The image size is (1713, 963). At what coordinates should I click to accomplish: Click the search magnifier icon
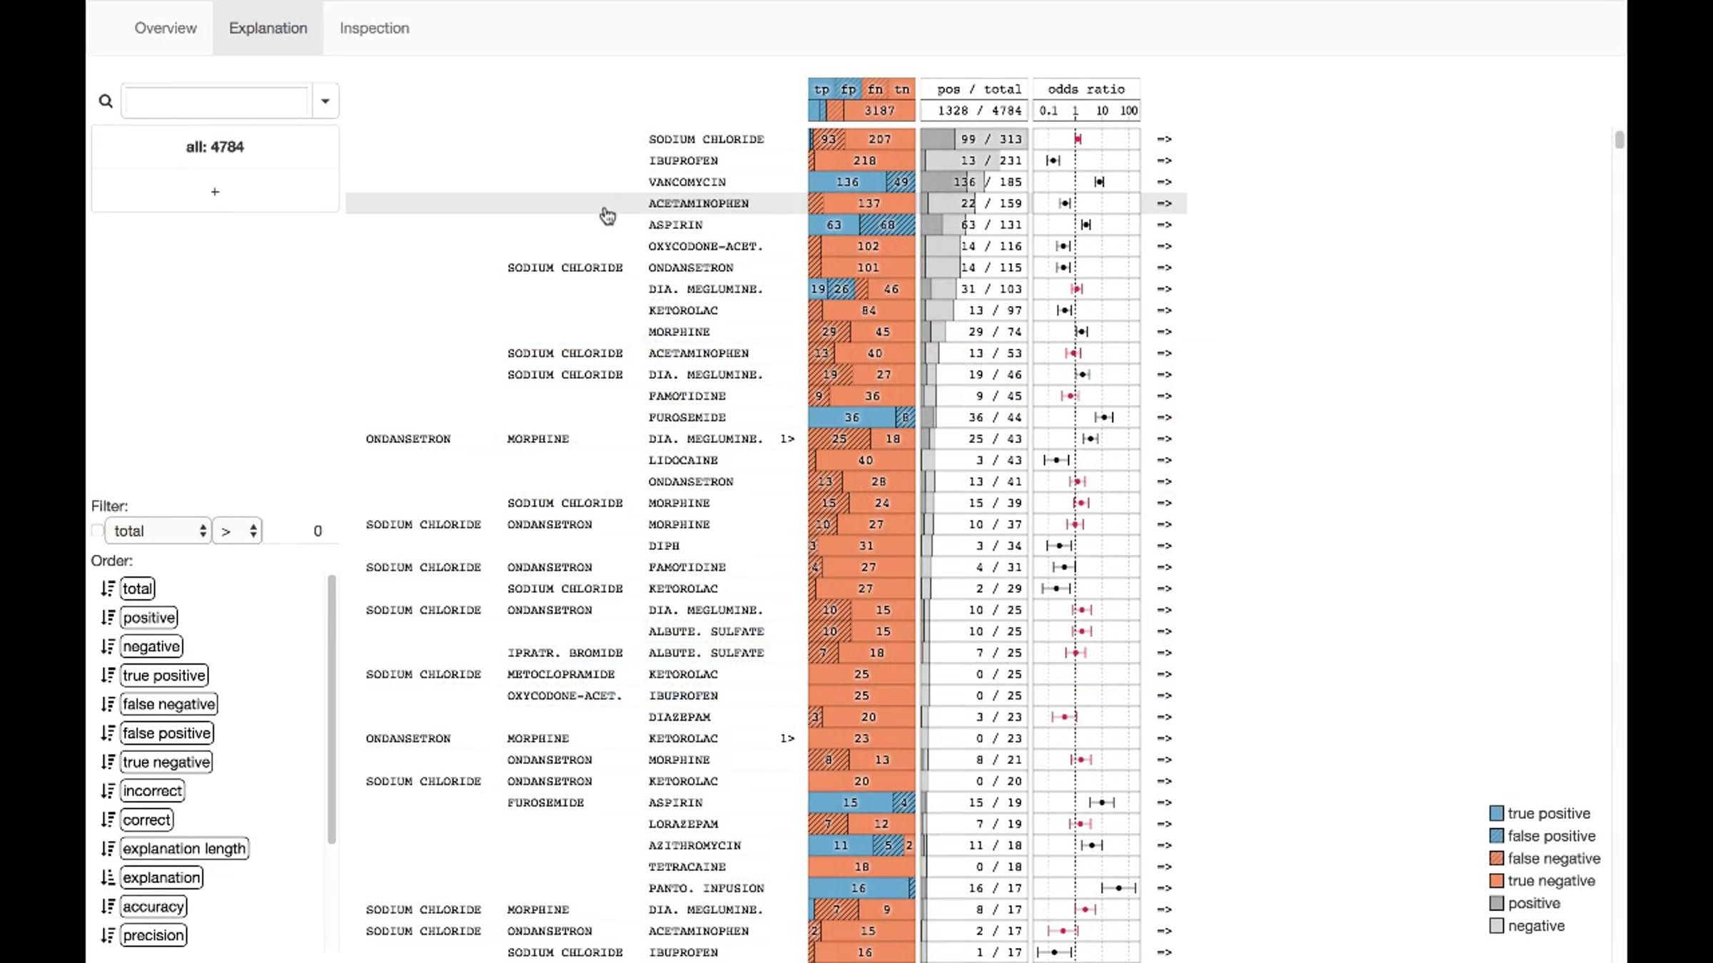pyautogui.click(x=106, y=101)
